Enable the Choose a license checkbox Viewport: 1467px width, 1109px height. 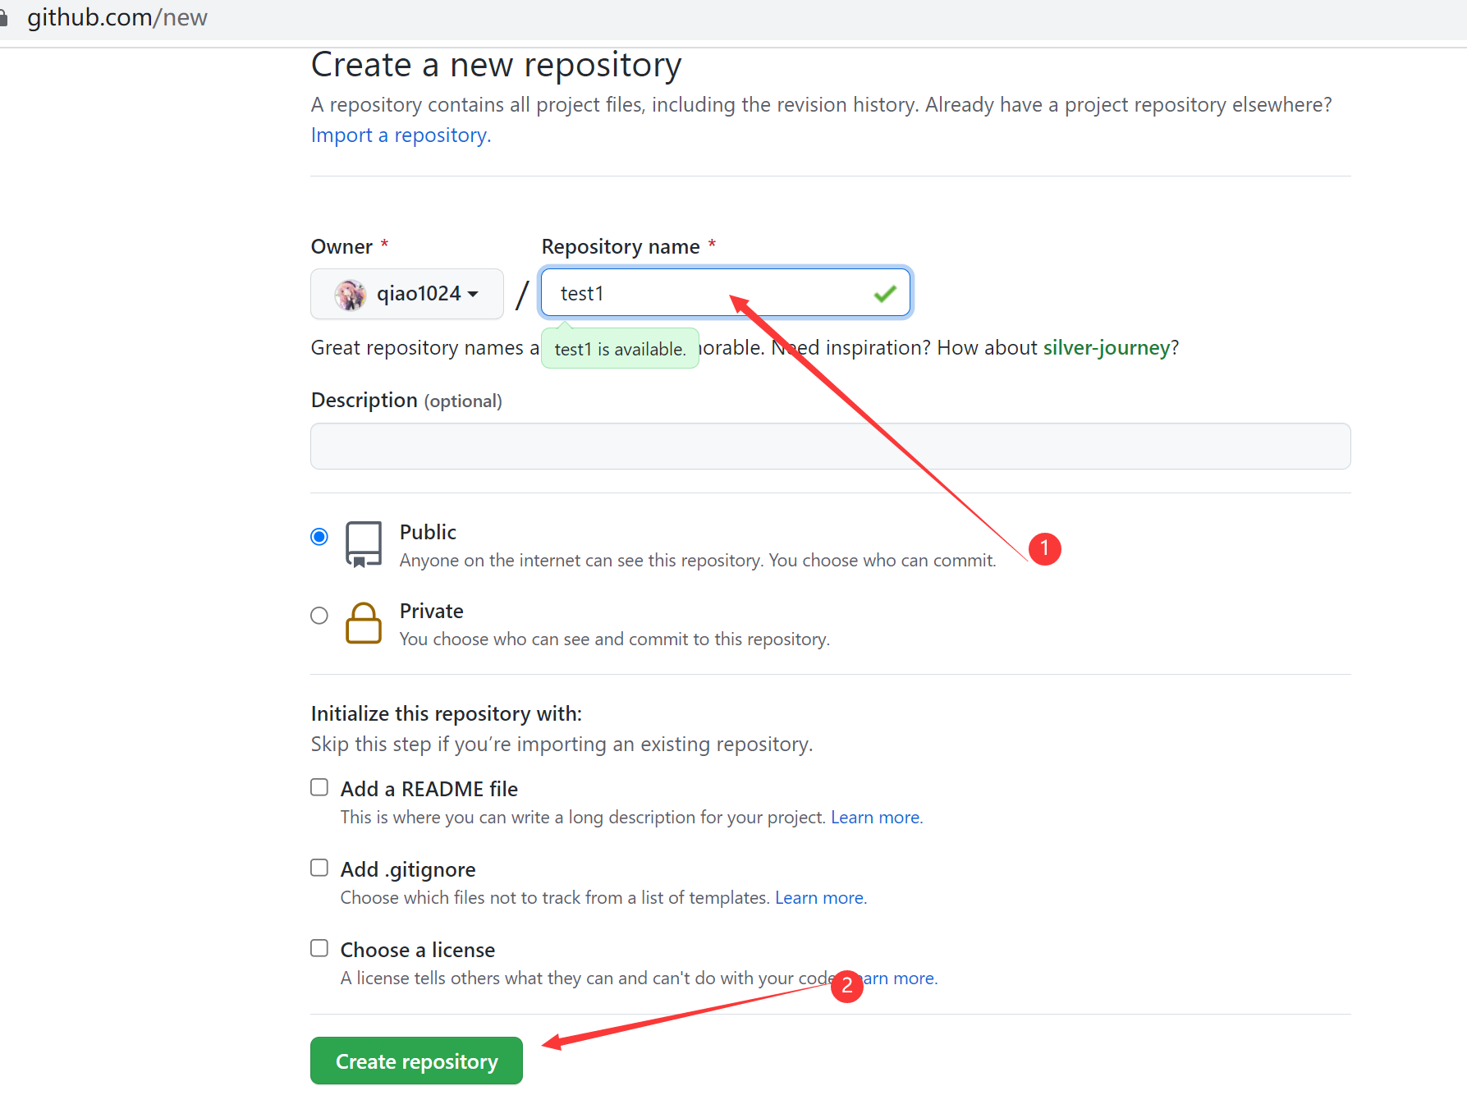pyautogui.click(x=319, y=948)
